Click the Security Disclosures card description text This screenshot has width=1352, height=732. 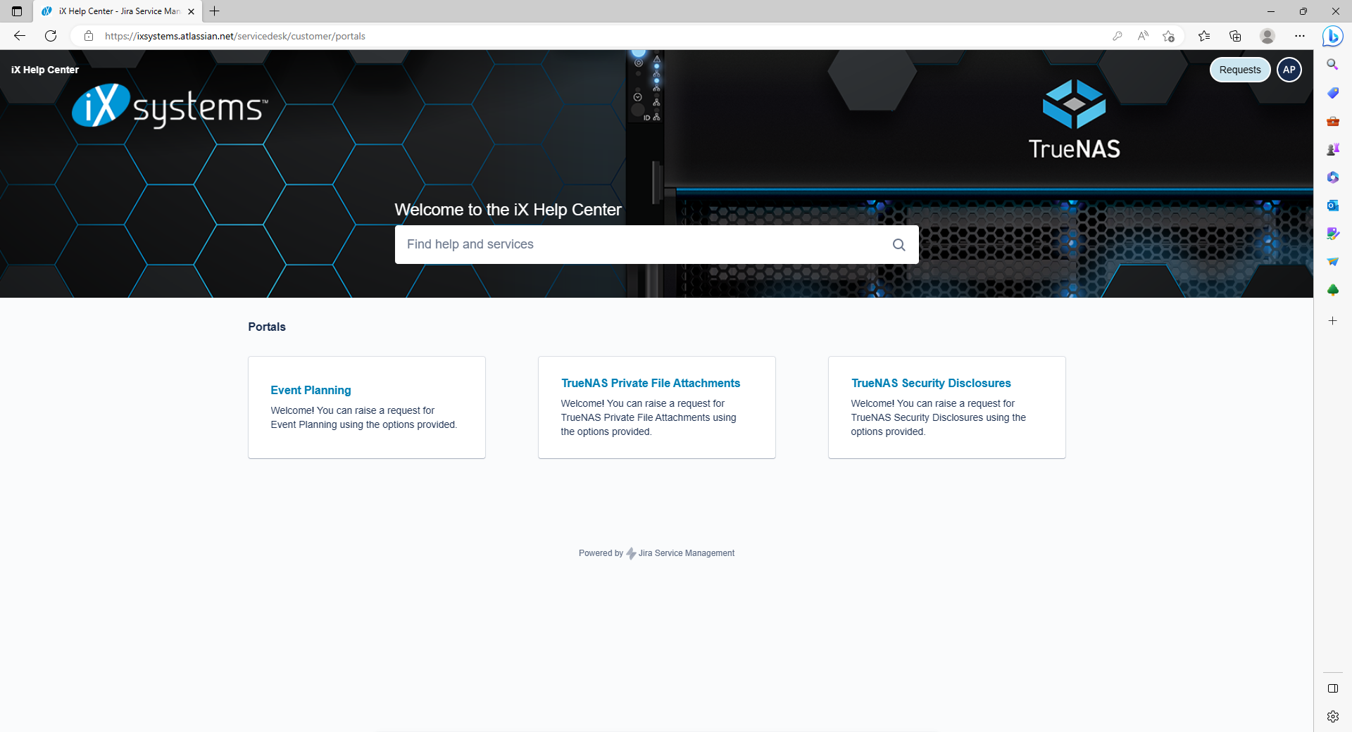click(x=938, y=417)
